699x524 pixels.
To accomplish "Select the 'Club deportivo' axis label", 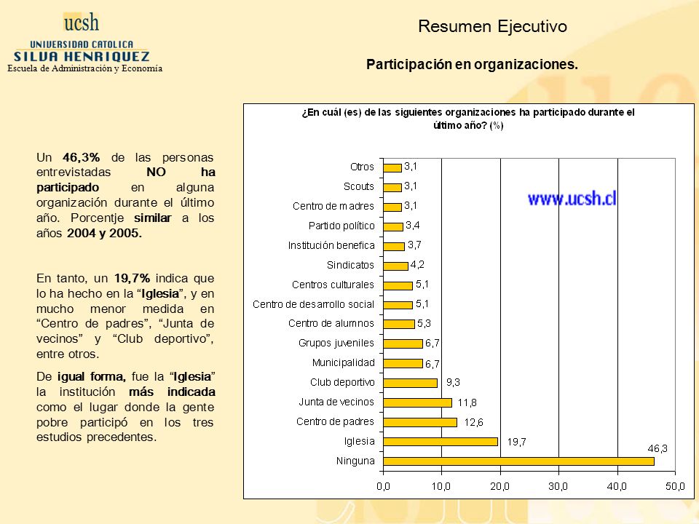I will [x=342, y=382].
